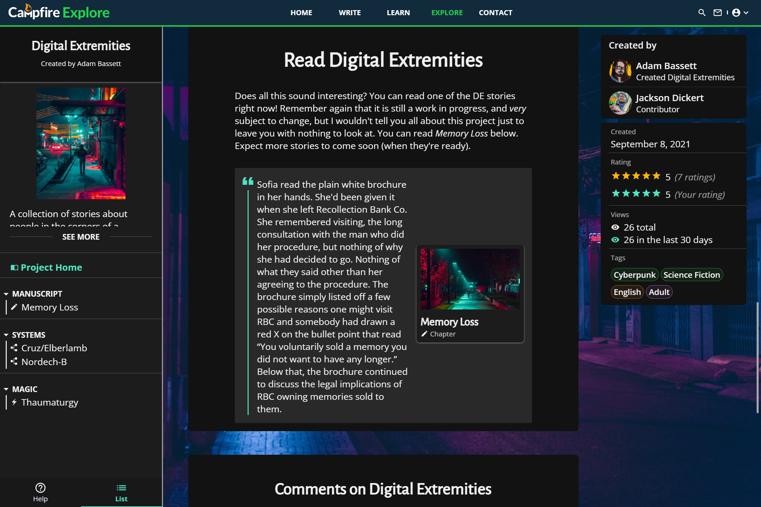761x507 pixels.
Task: Collapse the SYSTEMS section
Action: [6, 335]
